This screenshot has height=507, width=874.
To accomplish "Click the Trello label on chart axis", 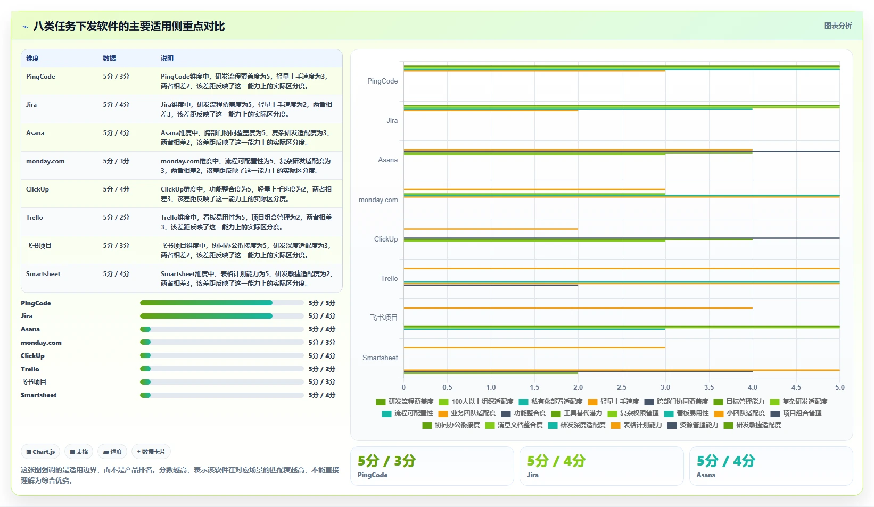I will 389,279.
